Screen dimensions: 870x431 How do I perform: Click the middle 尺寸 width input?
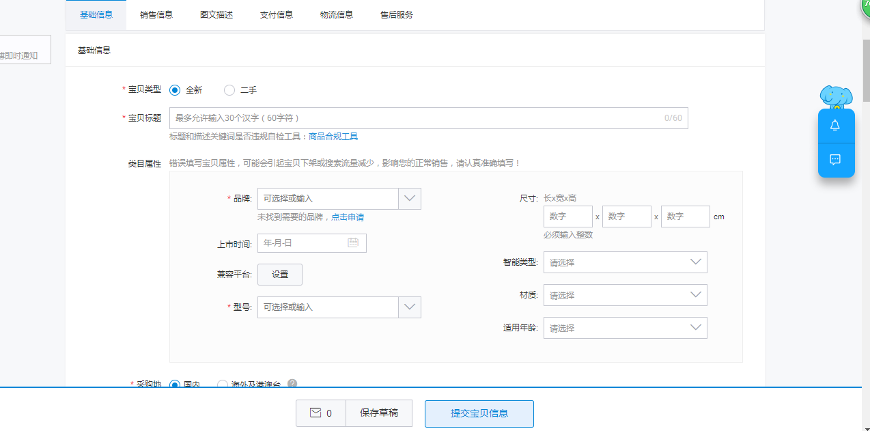tap(627, 217)
